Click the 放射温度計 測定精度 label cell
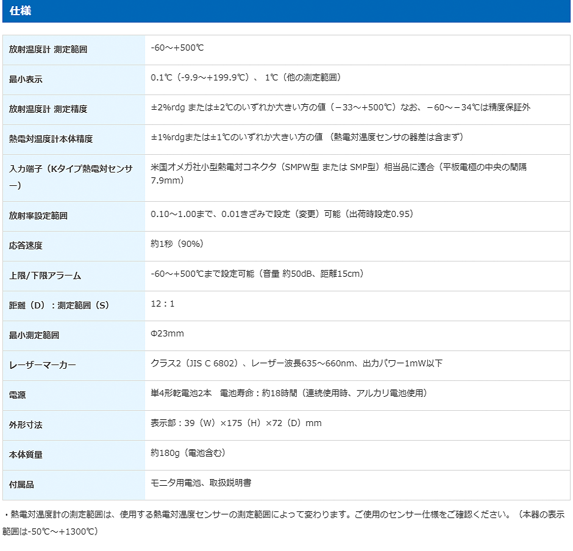The height and width of the screenshot is (551, 573). click(48, 109)
